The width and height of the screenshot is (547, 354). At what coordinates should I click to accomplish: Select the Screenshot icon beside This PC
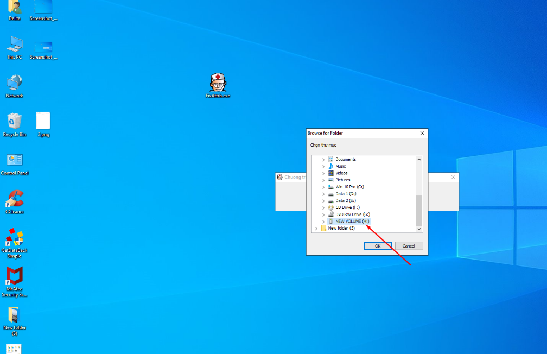43,47
